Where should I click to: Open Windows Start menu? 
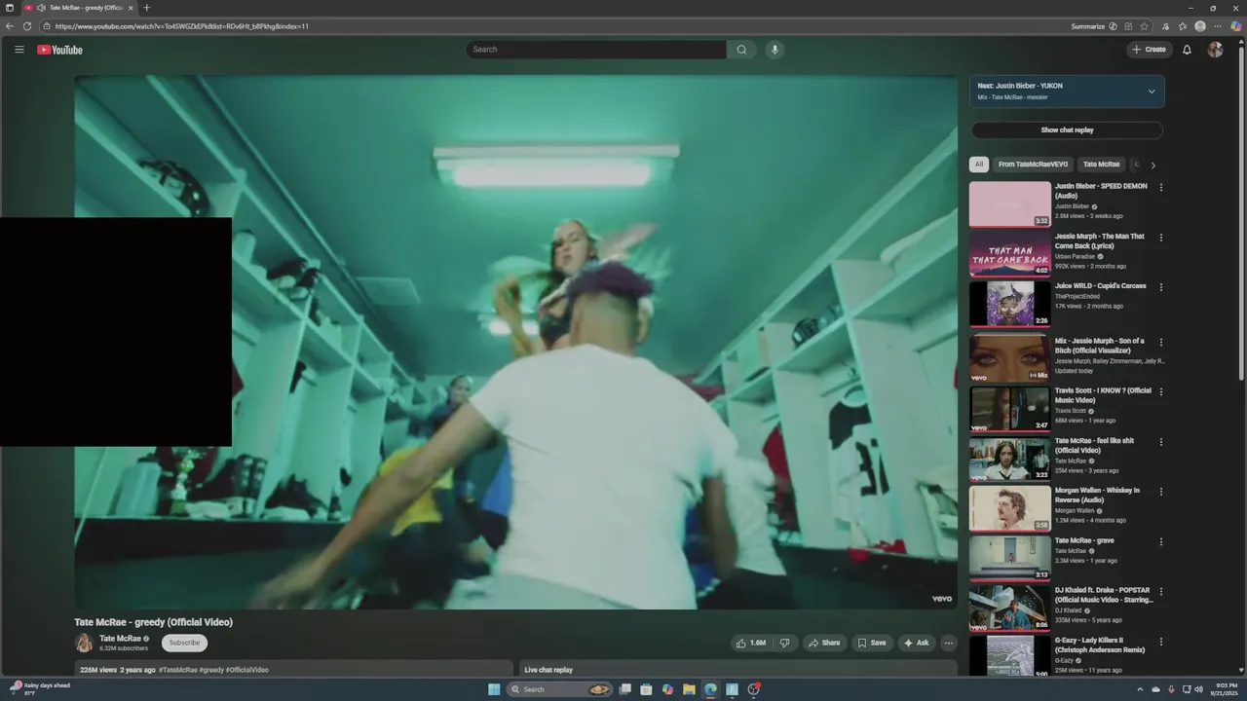click(494, 689)
